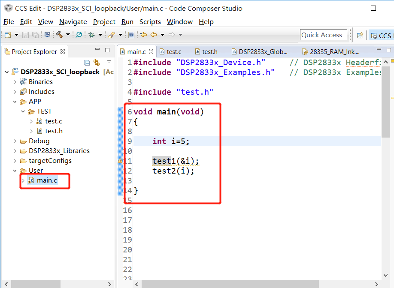Click the Quick Access search field
The width and height of the screenshot is (394, 288).
(x=323, y=35)
